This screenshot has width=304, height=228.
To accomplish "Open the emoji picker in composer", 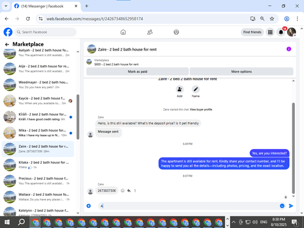I will tap(282, 206).
